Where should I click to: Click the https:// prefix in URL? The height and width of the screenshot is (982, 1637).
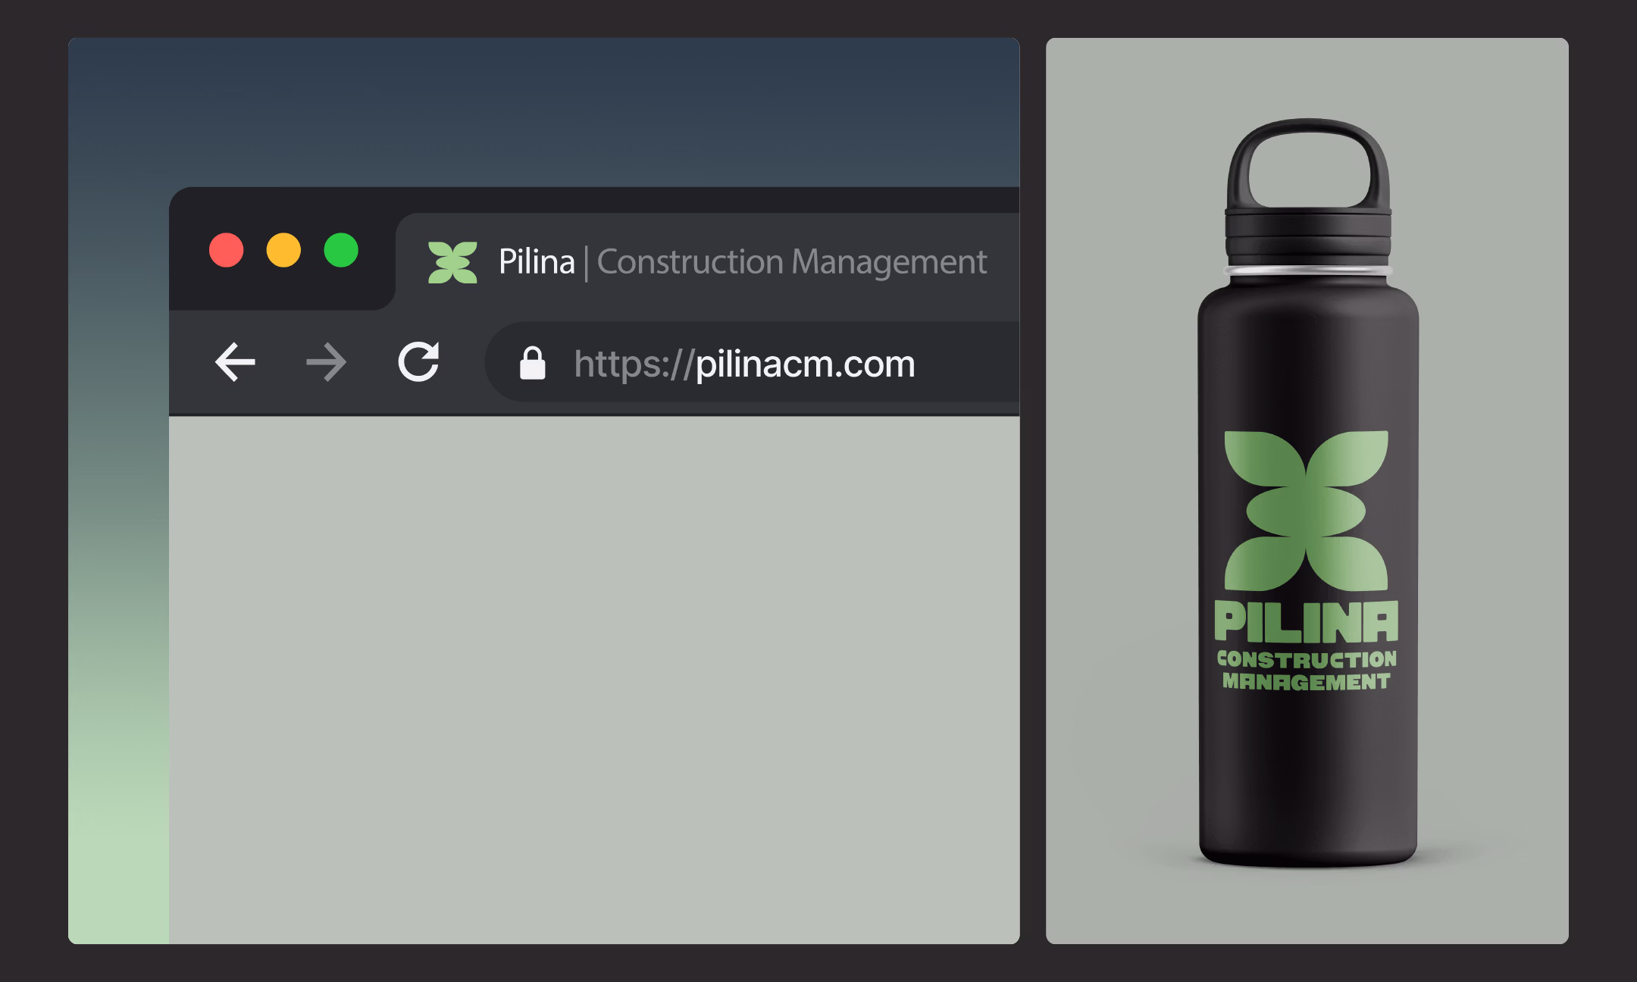(x=634, y=364)
